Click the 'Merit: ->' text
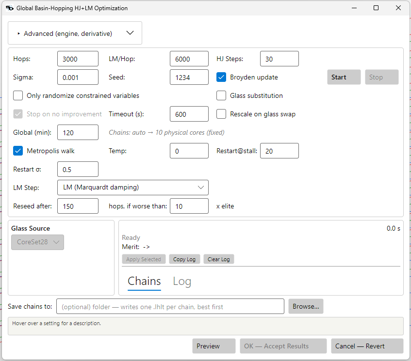The width and height of the screenshot is (411, 361). pyautogui.click(x=136, y=247)
